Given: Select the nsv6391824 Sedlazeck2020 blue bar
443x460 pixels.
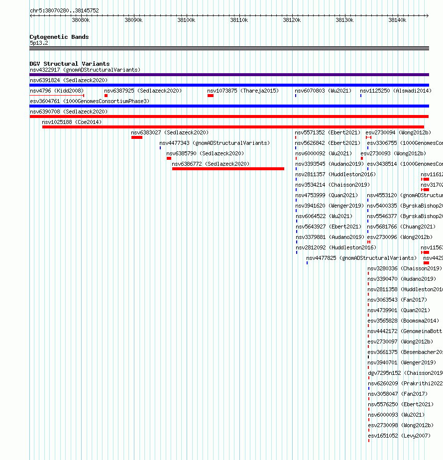Looking at the screenshot, I should coord(229,85).
